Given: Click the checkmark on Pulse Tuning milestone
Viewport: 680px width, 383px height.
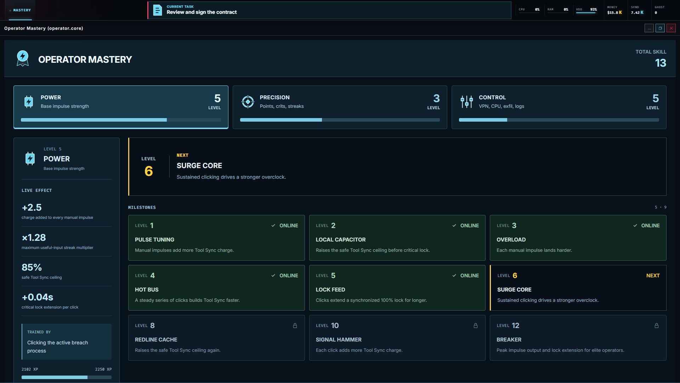Looking at the screenshot, I should click(x=273, y=226).
